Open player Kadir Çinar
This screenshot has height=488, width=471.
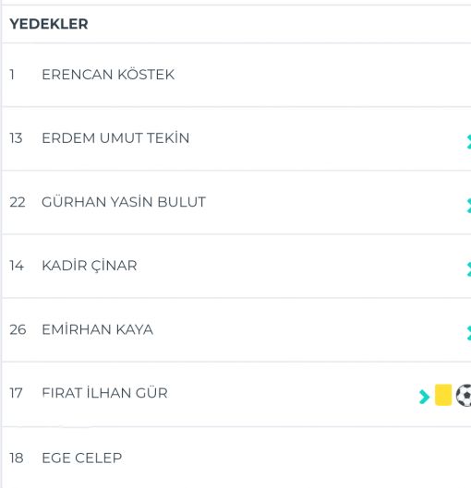tap(90, 266)
